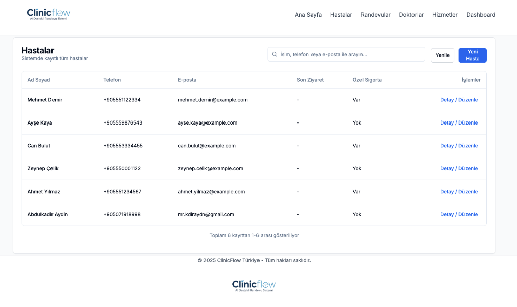Open Detay / Düzenle for Mehmet Demir
The image size is (517, 307).
pyautogui.click(x=458, y=100)
